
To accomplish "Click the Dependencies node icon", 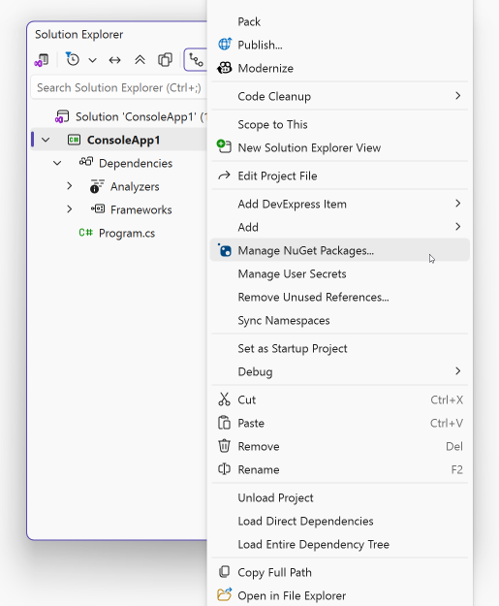I will tap(86, 162).
